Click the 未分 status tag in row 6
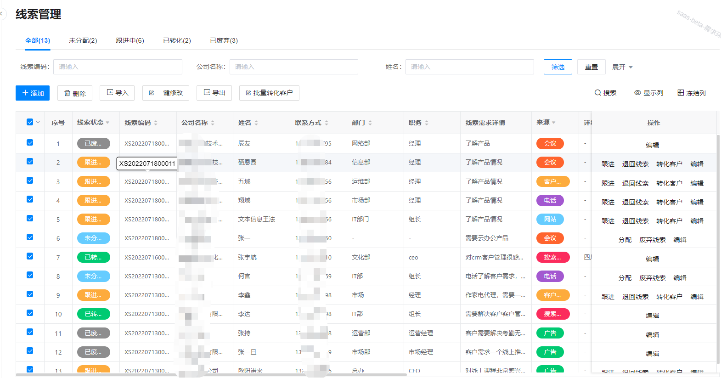Screen dimensions: 721x378 94,238
